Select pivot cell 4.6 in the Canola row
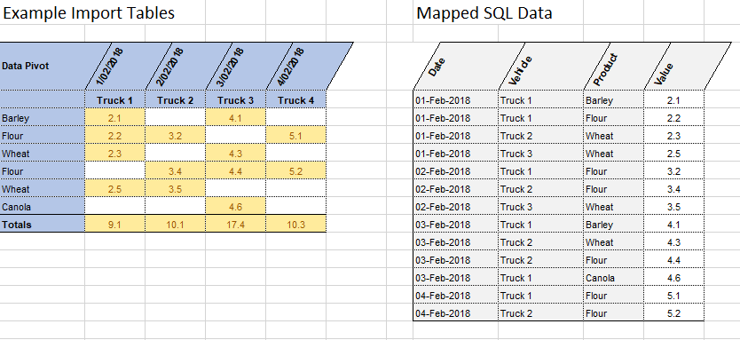This screenshot has height=340, width=740. coord(235,207)
